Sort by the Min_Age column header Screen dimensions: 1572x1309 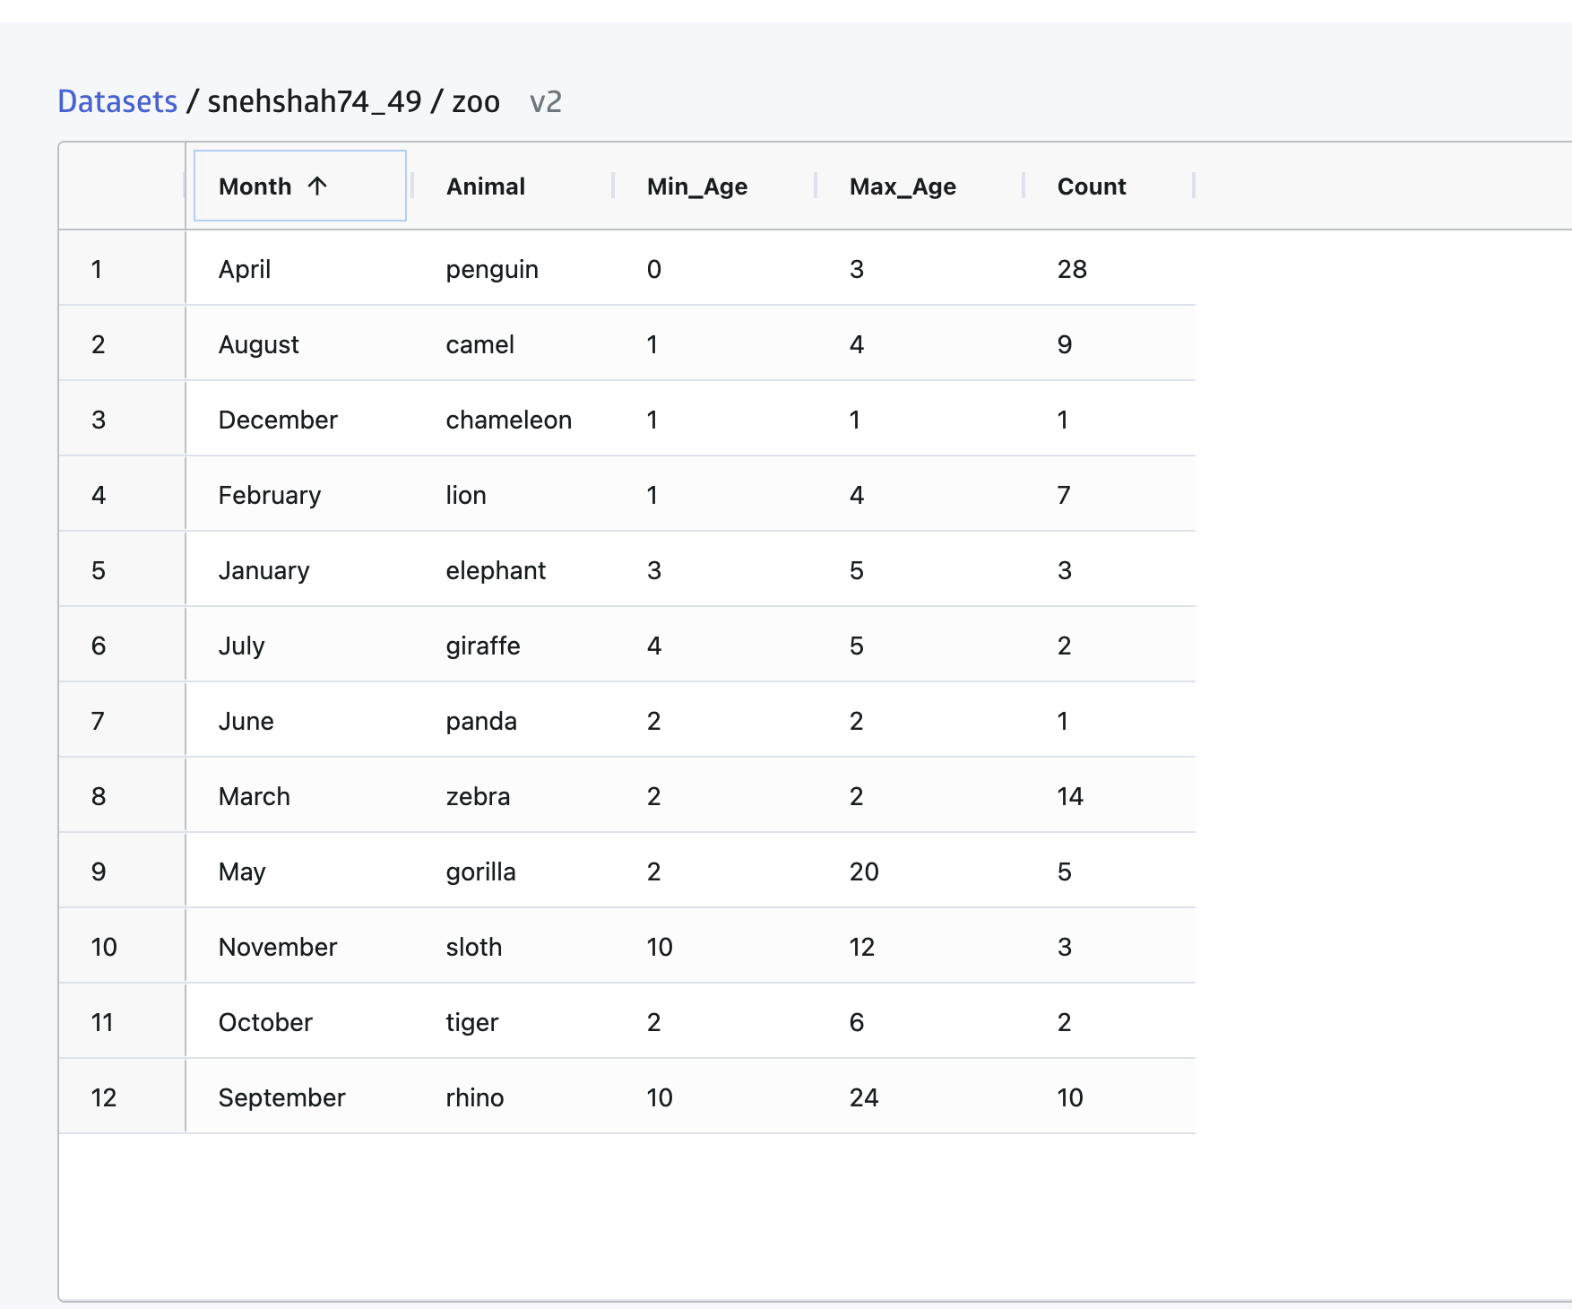click(697, 186)
